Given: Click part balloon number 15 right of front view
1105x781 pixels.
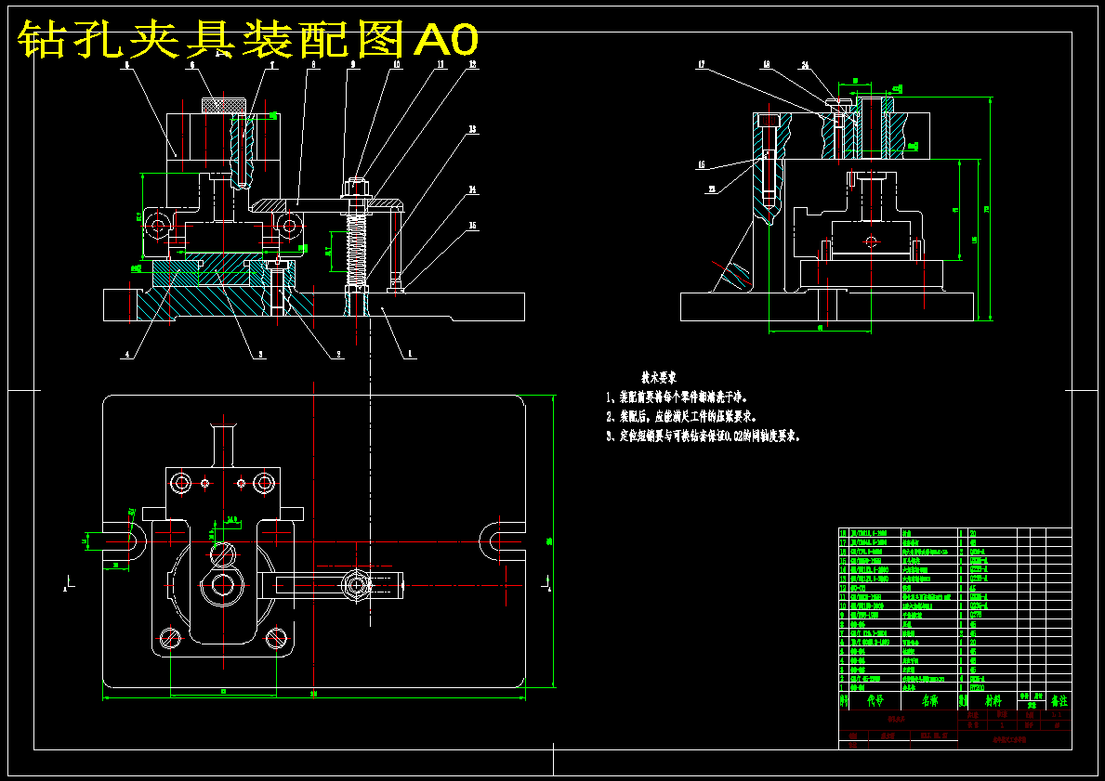Looking at the screenshot, I should pos(472,226).
